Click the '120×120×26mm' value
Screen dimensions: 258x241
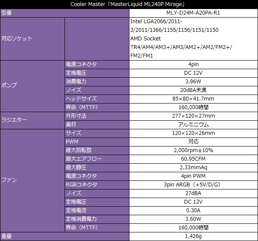click(193, 133)
